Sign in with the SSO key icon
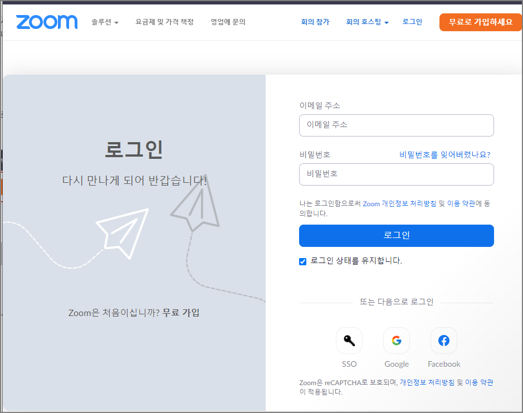 (349, 341)
